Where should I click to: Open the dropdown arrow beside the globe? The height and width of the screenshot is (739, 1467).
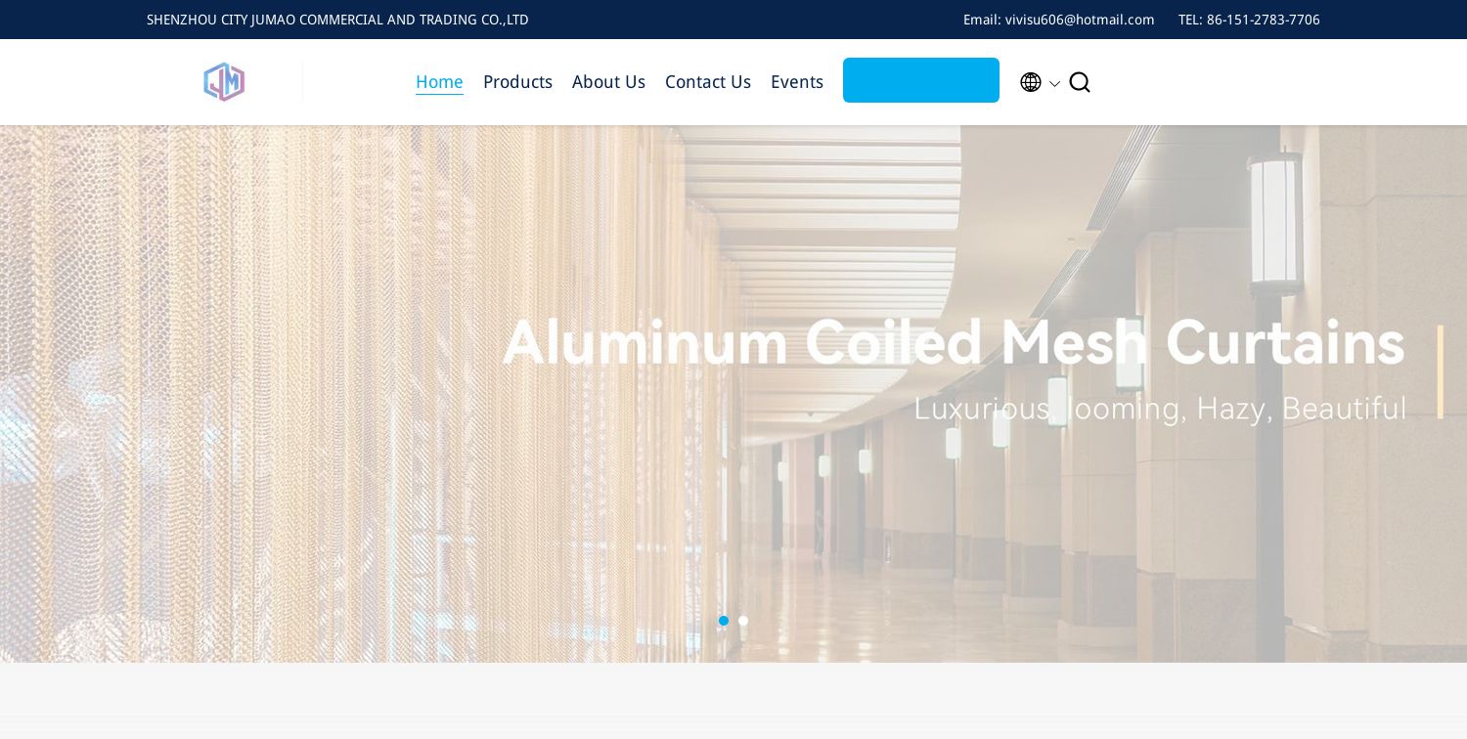click(x=1054, y=85)
